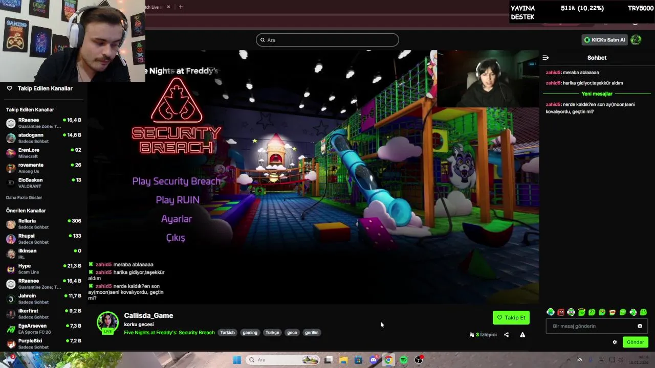Switch to Chrome on the taskbar
The image size is (655, 368).
[x=388, y=360]
